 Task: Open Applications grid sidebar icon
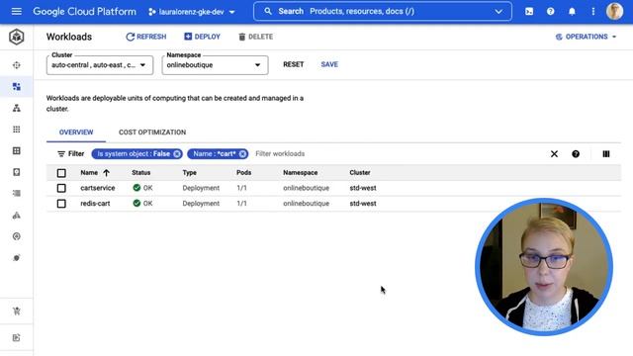pos(17,130)
